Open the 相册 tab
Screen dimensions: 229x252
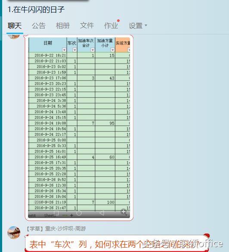point(63,26)
